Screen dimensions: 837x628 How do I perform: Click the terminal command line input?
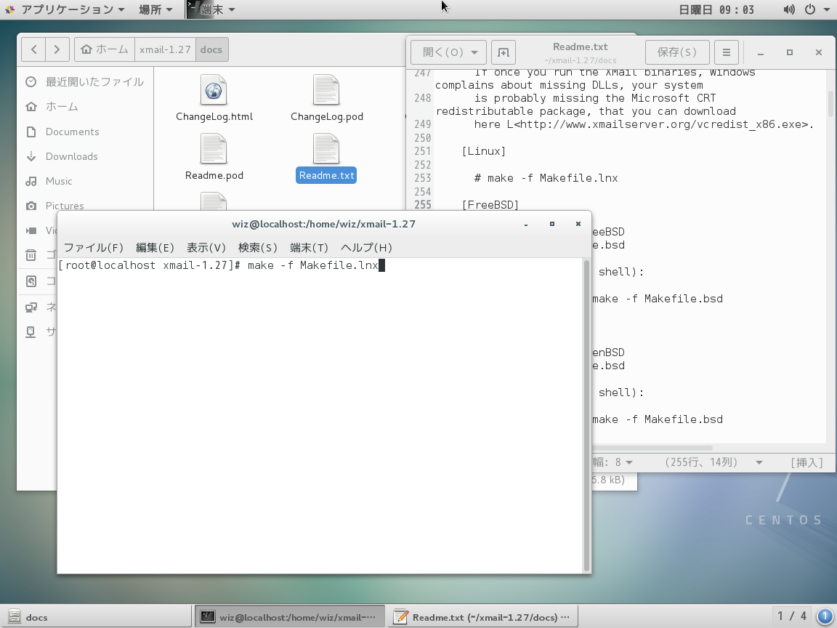pos(222,265)
